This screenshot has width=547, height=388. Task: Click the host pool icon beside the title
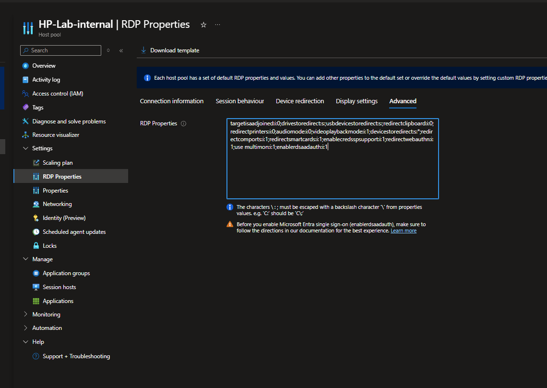point(28,28)
